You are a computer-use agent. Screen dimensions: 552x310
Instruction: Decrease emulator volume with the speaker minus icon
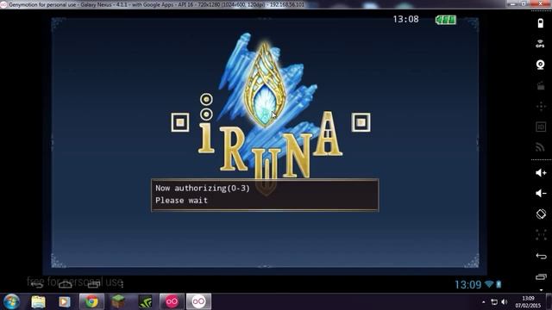pyautogui.click(x=541, y=193)
